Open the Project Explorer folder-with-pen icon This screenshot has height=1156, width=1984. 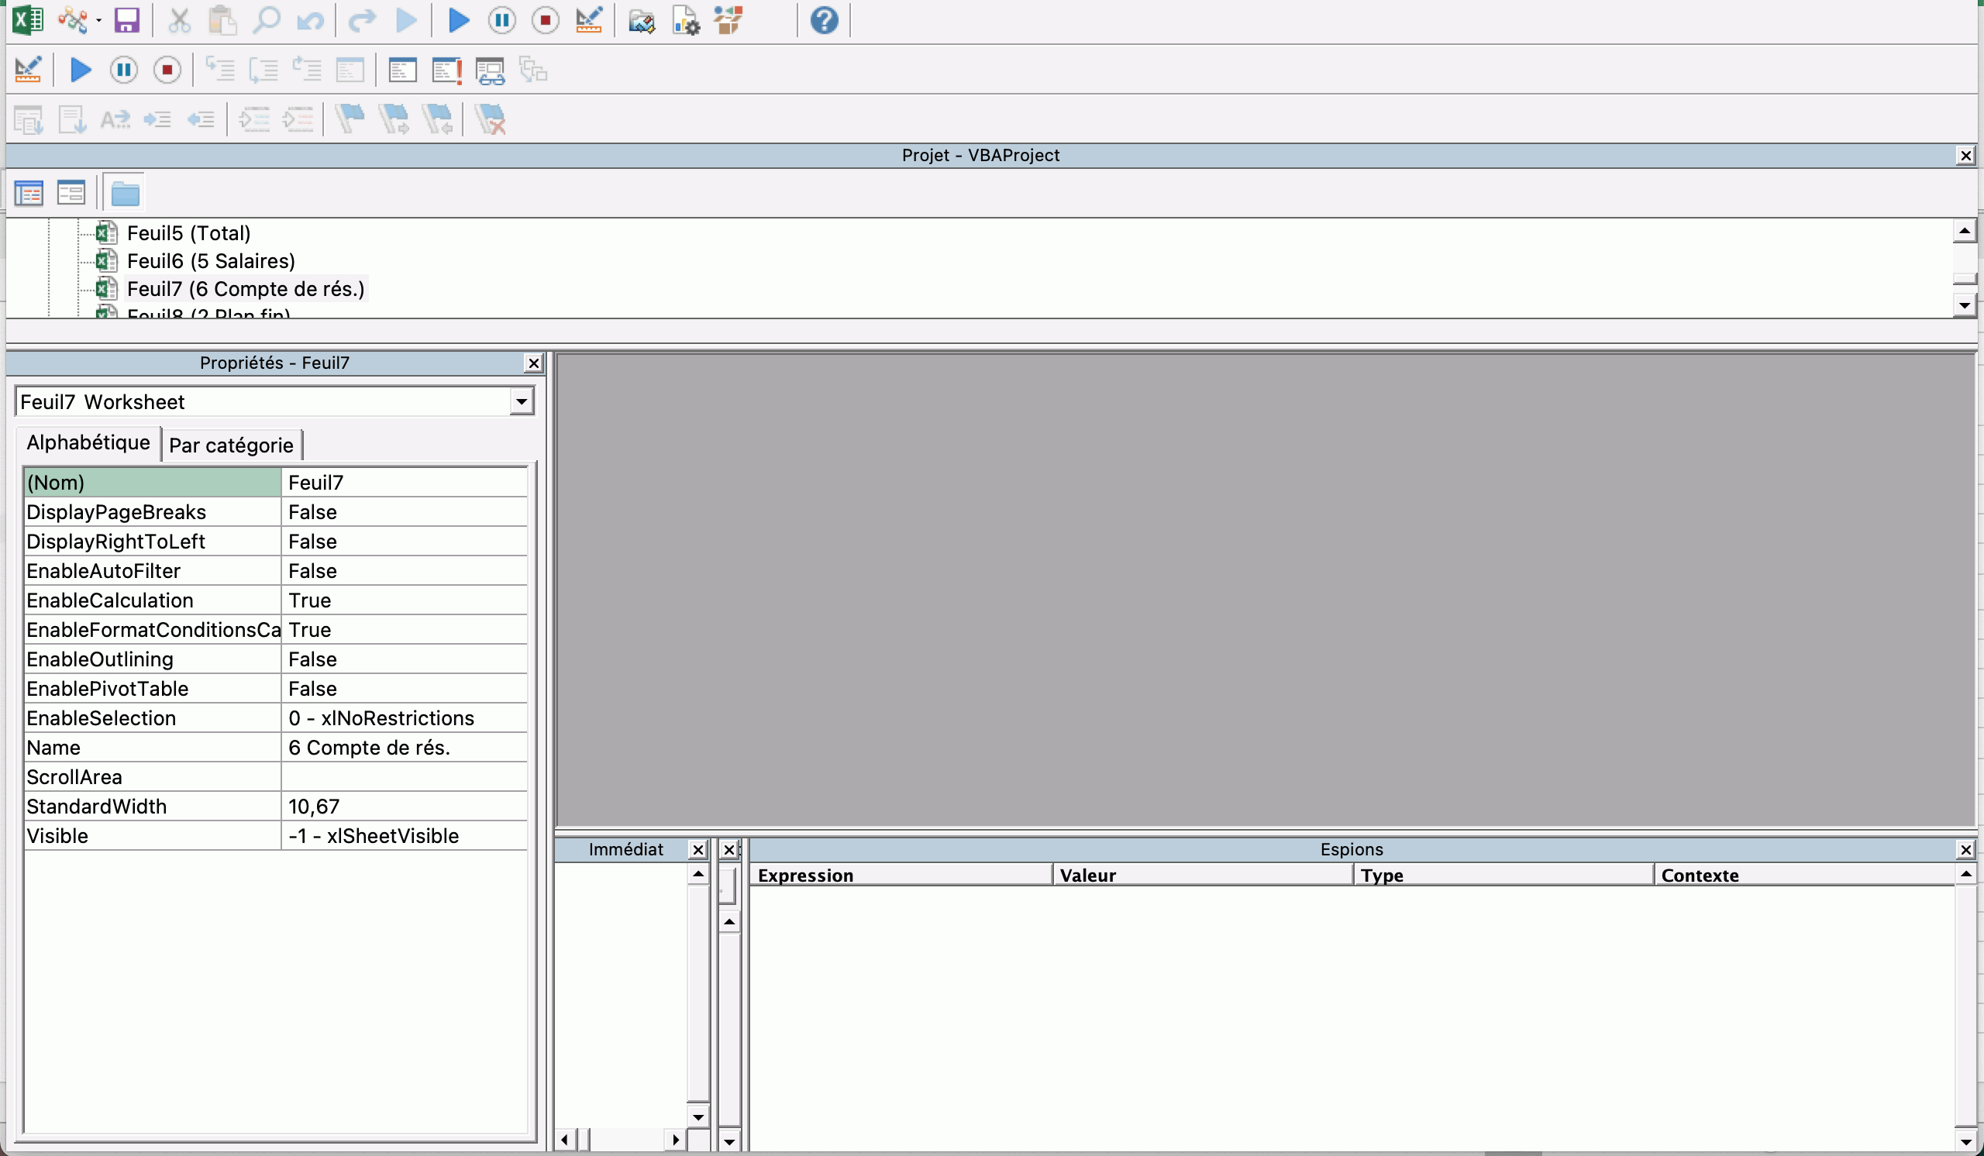641,20
